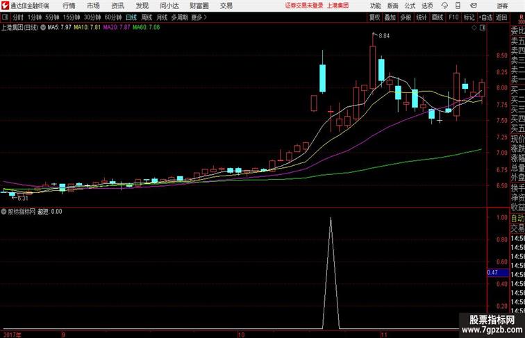Expand the 更多 period options
525x338 pixels.
tap(199, 17)
